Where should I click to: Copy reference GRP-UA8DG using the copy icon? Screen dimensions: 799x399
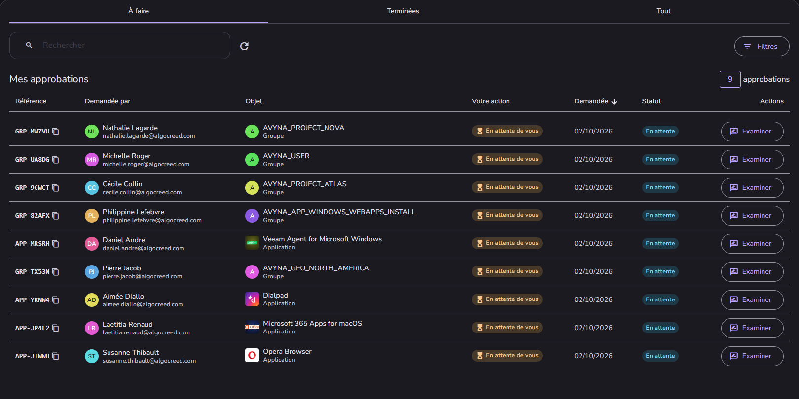pyautogui.click(x=56, y=160)
